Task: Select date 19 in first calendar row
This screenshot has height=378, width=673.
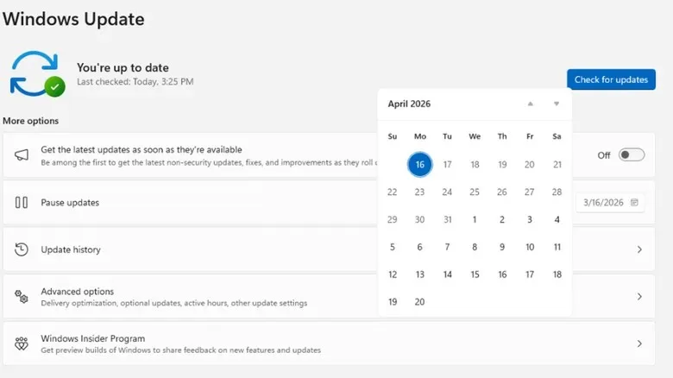Action: pos(502,165)
